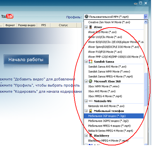
Task: Collapse the Sandisk Sansa group
Action: pos(86,62)
